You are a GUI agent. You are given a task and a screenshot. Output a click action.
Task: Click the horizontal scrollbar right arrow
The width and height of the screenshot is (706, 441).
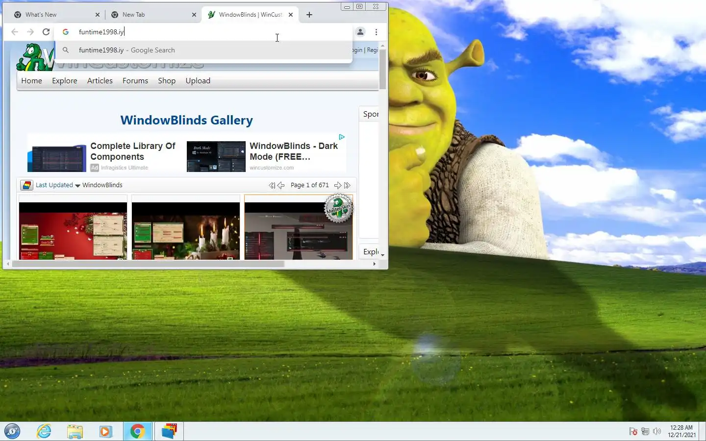tap(375, 264)
